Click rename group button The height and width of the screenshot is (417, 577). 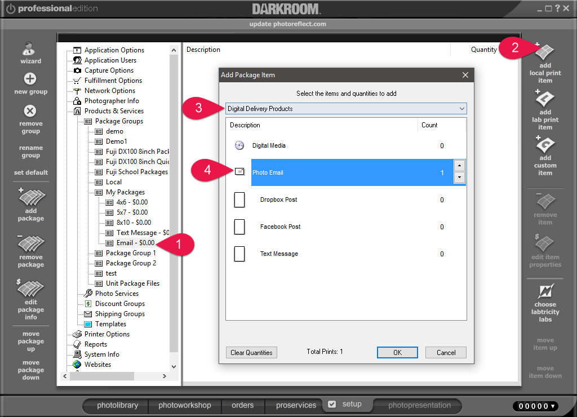coord(31,151)
